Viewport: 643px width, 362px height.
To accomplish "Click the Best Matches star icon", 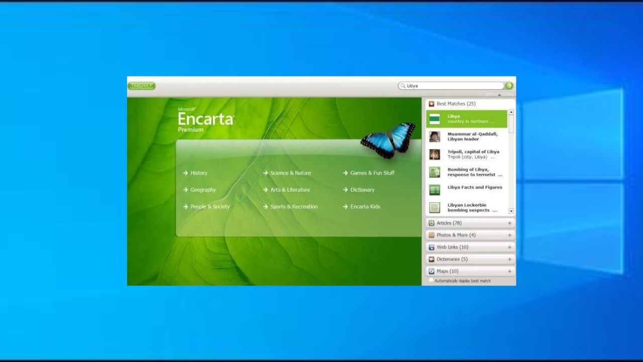I will (x=431, y=104).
